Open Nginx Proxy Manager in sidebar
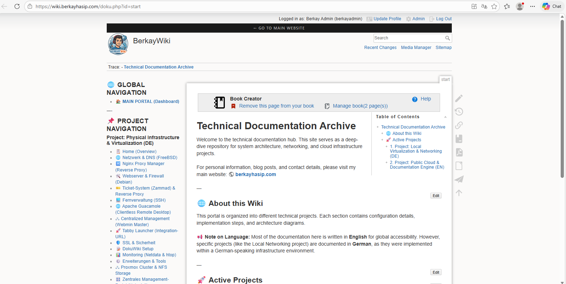This screenshot has width=566, height=284. 143,164
